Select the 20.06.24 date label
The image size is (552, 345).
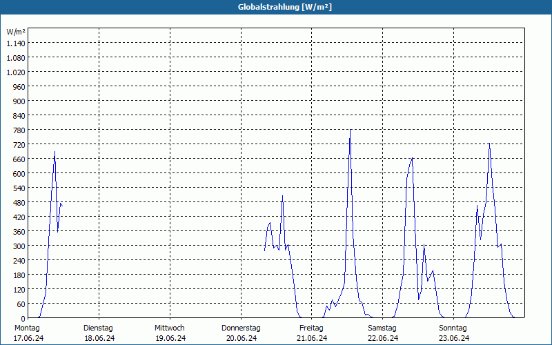click(241, 338)
